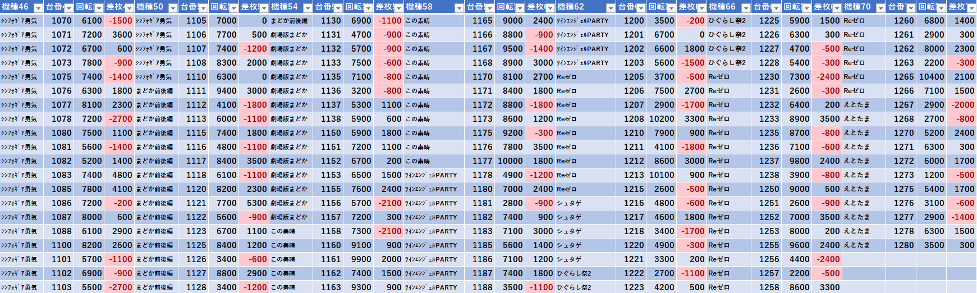
Task: Click the Reゼロ cell beside 1223
Action: [729, 287]
